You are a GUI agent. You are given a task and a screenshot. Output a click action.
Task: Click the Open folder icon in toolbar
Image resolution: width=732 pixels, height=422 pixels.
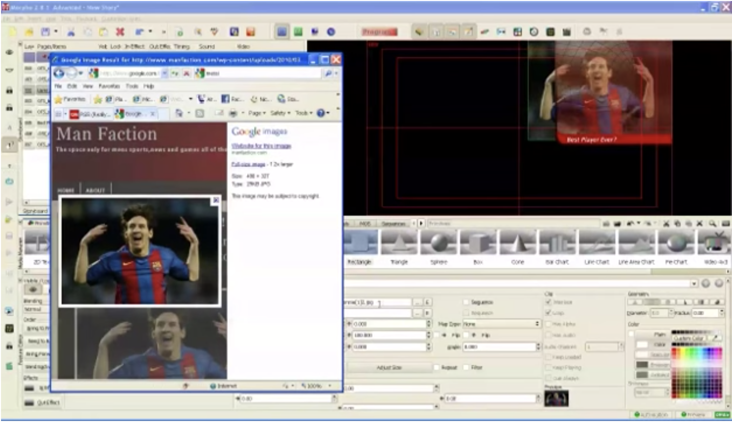coord(29,32)
